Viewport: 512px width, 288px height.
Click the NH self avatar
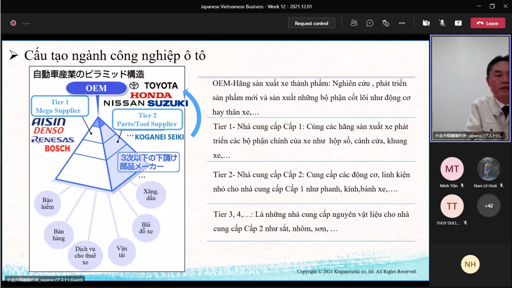(470, 264)
